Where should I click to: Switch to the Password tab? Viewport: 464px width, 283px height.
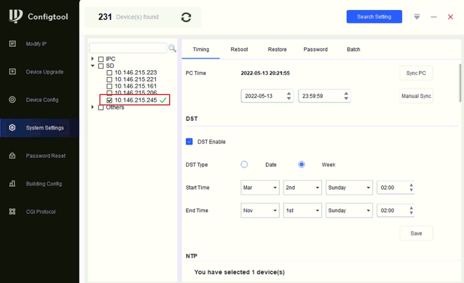315,49
